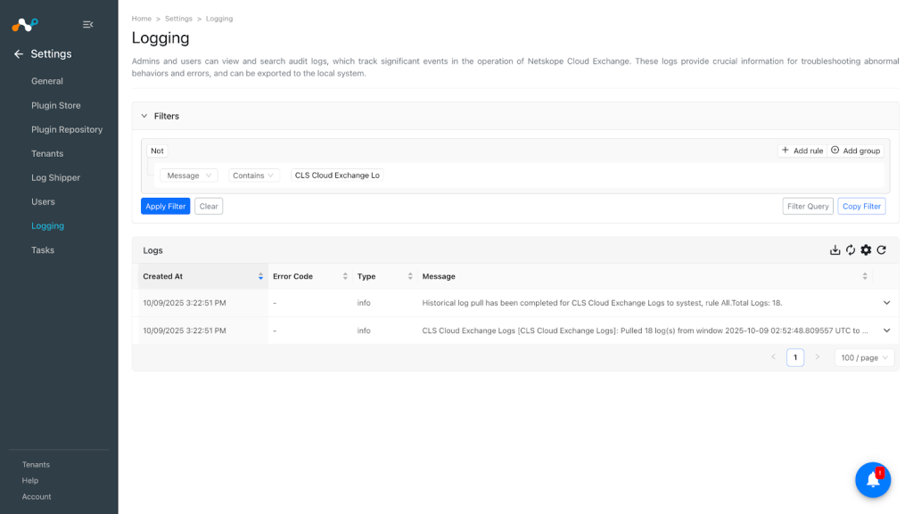
Task: Sort by Type column arrows
Action: click(x=410, y=277)
